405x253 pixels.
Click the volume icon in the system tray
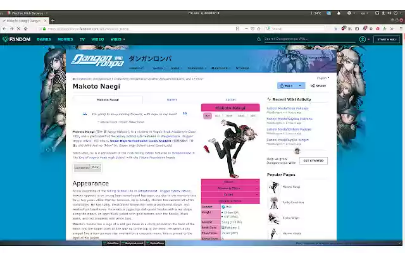390,13
